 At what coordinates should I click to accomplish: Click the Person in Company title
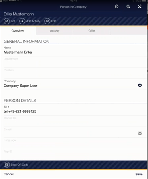point(73,7)
